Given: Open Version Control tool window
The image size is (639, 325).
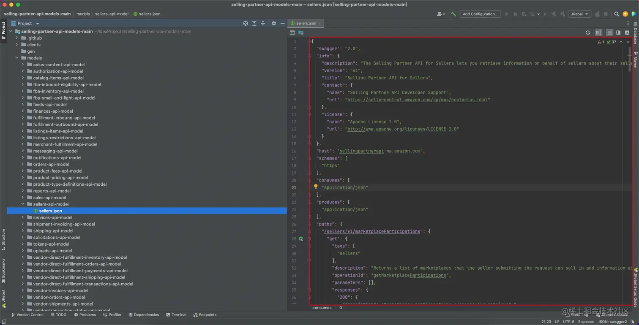Looking at the screenshot, I should click(x=27, y=315).
